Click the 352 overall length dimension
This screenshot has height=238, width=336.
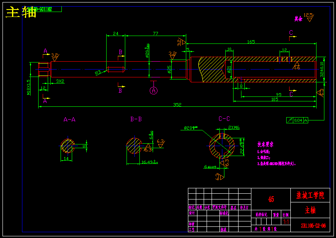(x=177, y=105)
